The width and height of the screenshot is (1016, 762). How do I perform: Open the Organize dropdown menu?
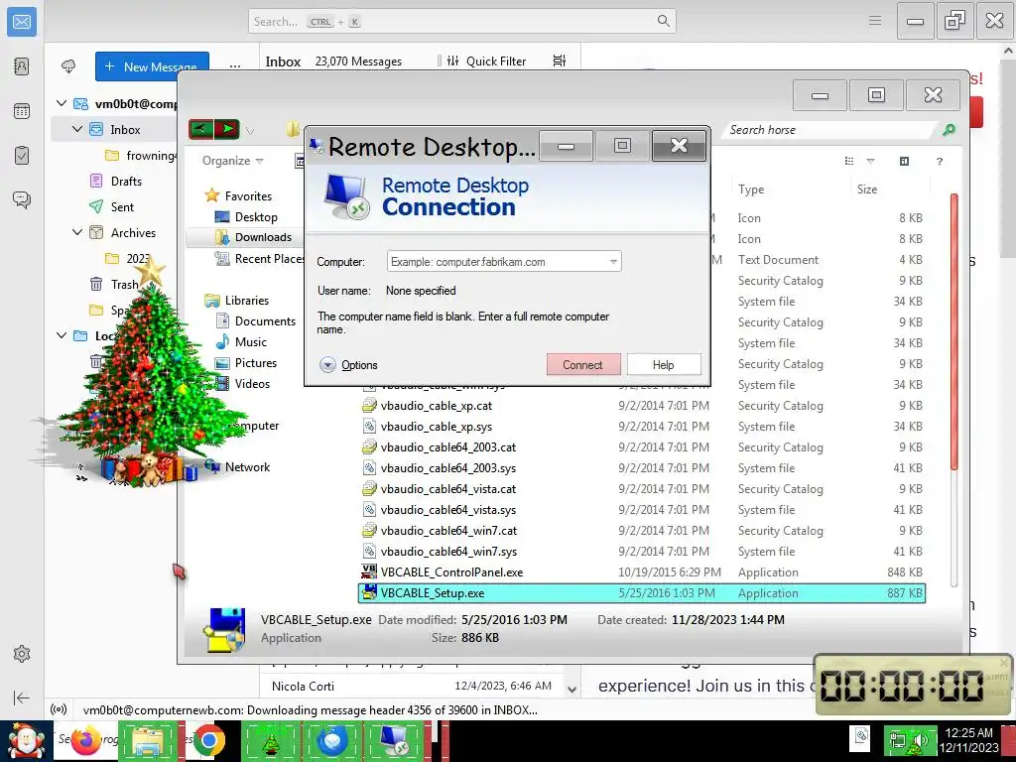(232, 161)
